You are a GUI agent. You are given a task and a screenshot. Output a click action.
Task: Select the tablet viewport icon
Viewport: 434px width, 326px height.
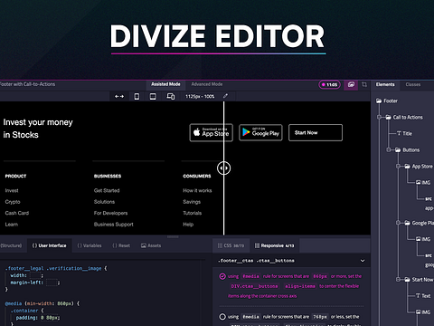[x=153, y=96]
